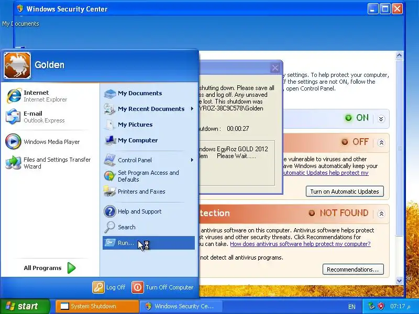The width and height of the screenshot is (419, 314).
Task: Expand the Control Panel submenu arrow
Action: coord(192,160)
